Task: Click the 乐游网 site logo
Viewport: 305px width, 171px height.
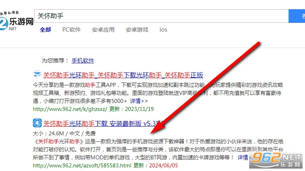Action: point(17,21)
